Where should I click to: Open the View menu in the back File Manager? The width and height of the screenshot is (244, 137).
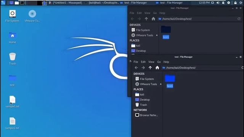[x=148, y=13]
